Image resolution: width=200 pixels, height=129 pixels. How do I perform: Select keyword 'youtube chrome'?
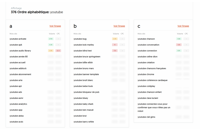click(146, 74)
